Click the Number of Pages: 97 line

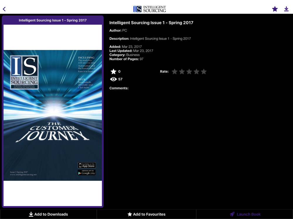tap(126, 59)
